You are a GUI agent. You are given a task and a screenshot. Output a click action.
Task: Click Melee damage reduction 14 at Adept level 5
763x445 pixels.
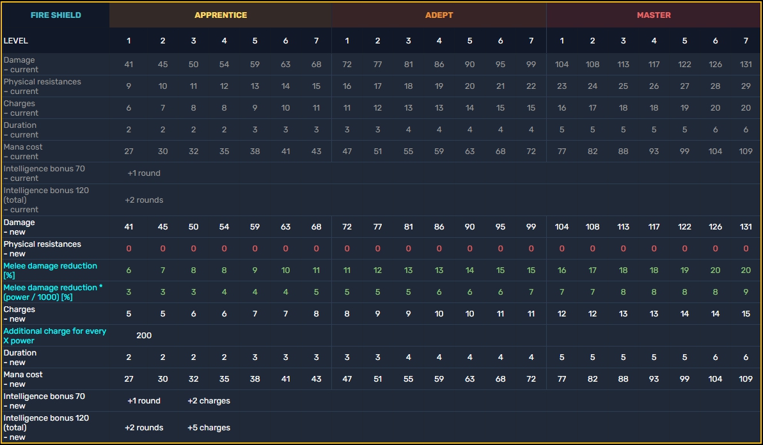pyautogui.click(x=469, y=270)
